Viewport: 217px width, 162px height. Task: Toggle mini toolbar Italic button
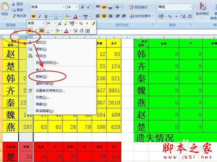click(36, 31)
